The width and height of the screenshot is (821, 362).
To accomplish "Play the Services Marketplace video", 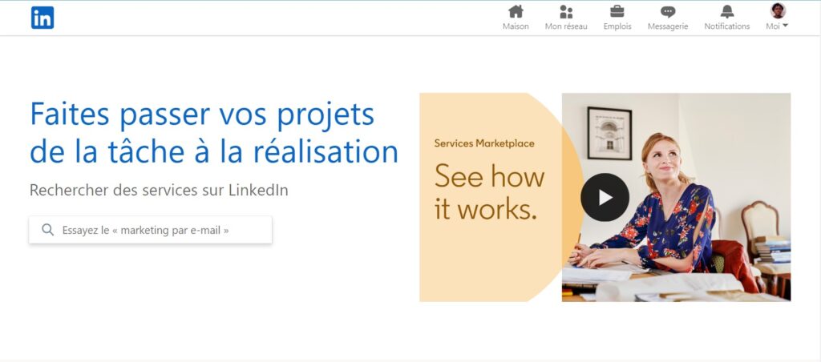I will tap(605, 197).
